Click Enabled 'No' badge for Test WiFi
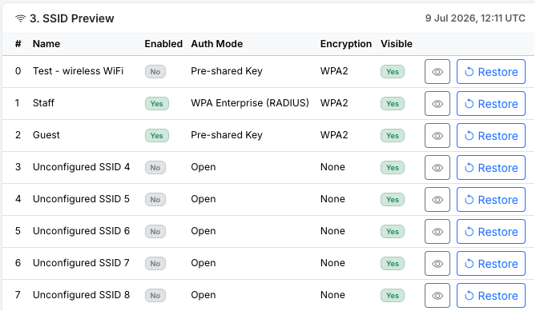 pos(155,72)
